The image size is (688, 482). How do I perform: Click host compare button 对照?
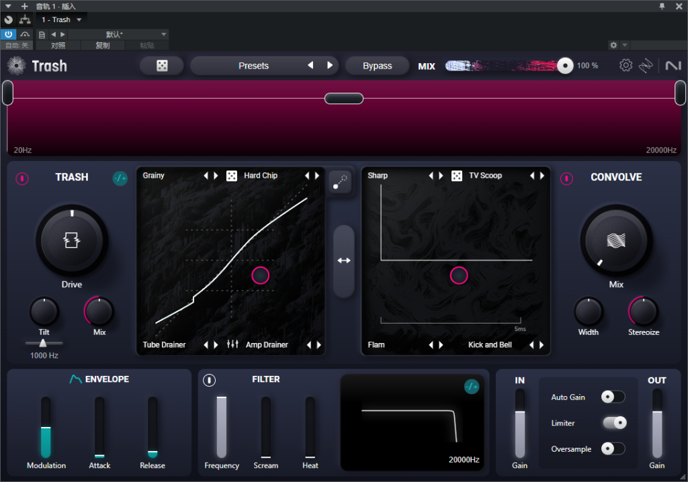click(58, 45)
